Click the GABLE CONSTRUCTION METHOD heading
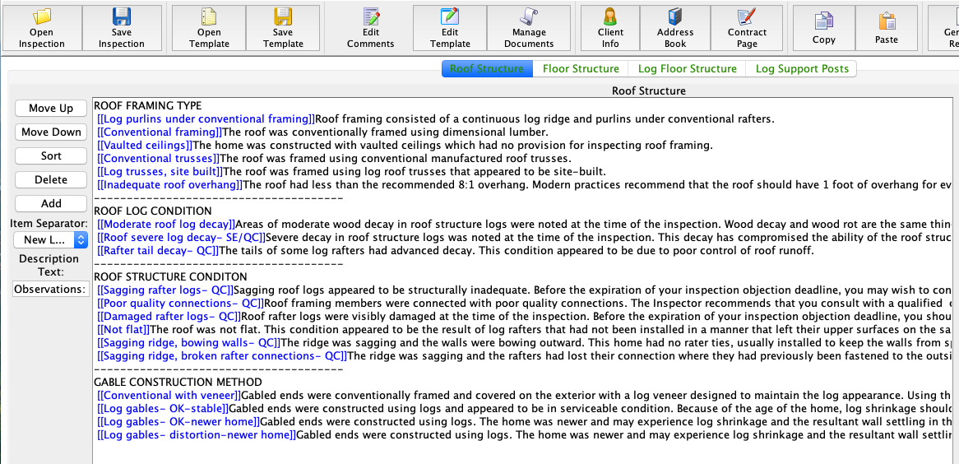959x464 pixels. [178, 382]
